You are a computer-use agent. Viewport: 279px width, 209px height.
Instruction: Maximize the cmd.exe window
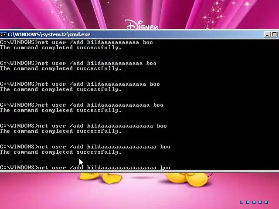tap(275, 34)
